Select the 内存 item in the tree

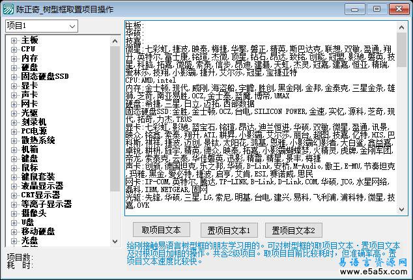(29, 58)
